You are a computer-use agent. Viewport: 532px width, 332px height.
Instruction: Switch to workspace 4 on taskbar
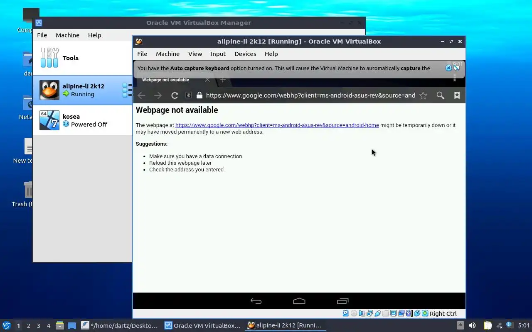click(x=48, y=326)
